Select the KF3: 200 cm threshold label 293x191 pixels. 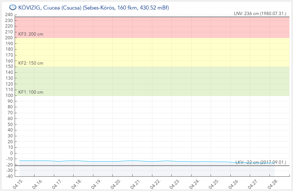coord(31,34)
